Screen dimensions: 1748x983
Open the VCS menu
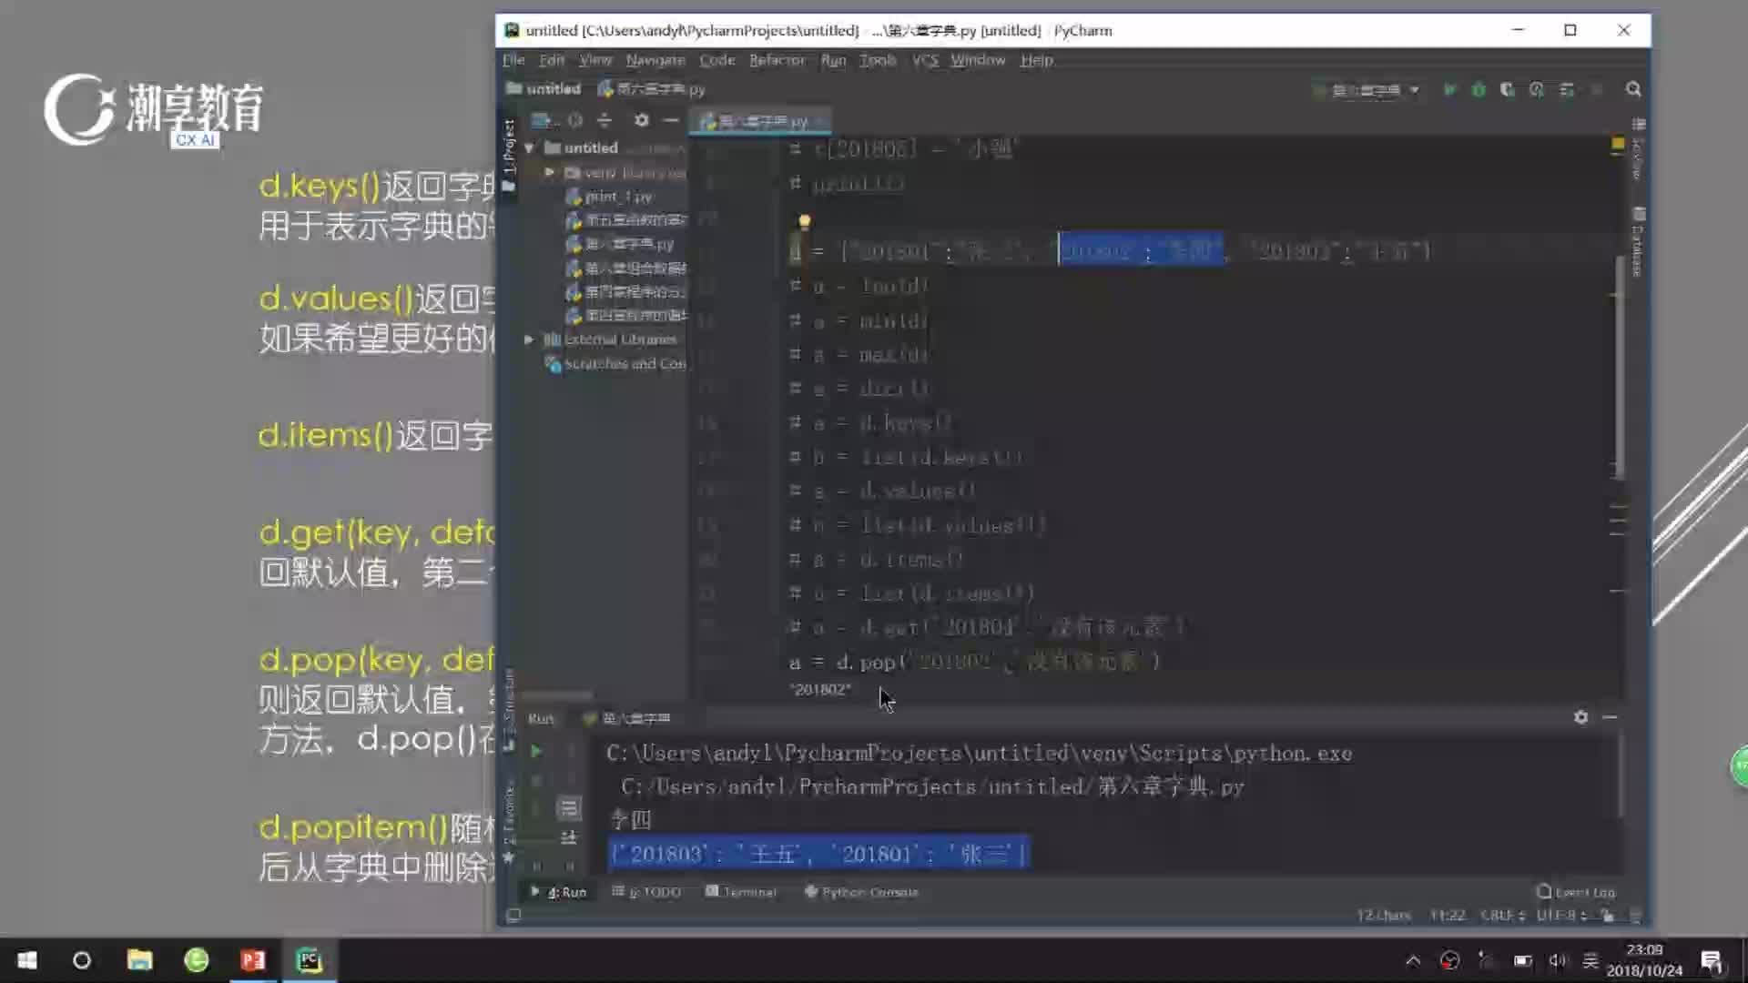point(925,60)
